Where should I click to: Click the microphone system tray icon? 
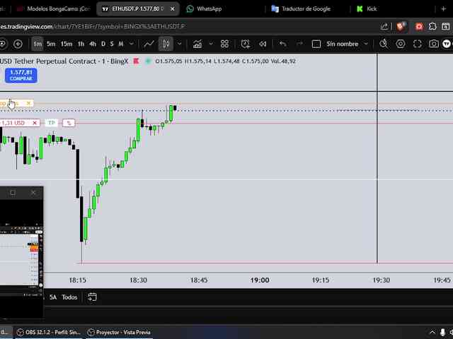pos(442,333)
